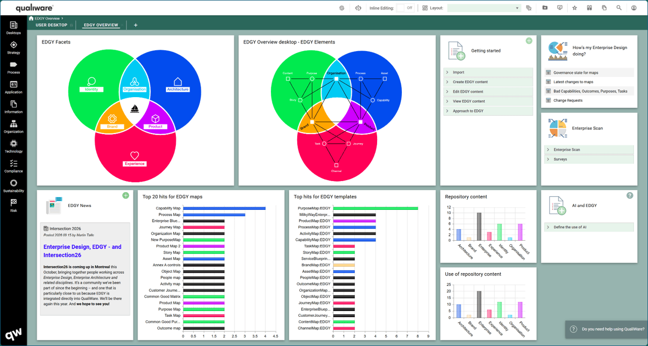
Task: Open the Sustainability sidebar section
Action: pyautogui.click(x=14, y=186)
